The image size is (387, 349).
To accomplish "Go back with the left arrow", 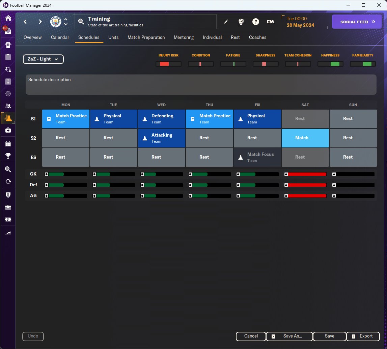I will (x=25, y=22).
